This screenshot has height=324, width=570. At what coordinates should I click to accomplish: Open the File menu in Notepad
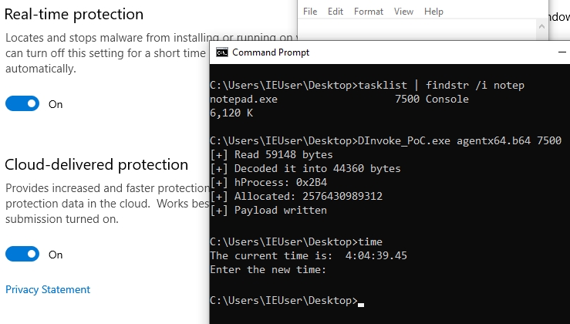pyautogui.click(x=310, y=12)
